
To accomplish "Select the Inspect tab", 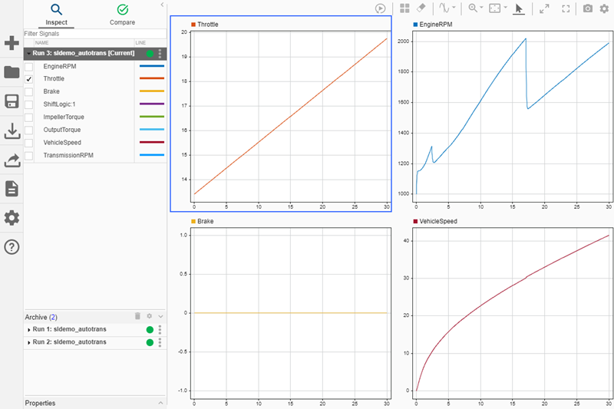I will tap(56, 14).
